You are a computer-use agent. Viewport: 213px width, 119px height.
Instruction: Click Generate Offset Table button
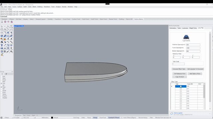[179, 69]
